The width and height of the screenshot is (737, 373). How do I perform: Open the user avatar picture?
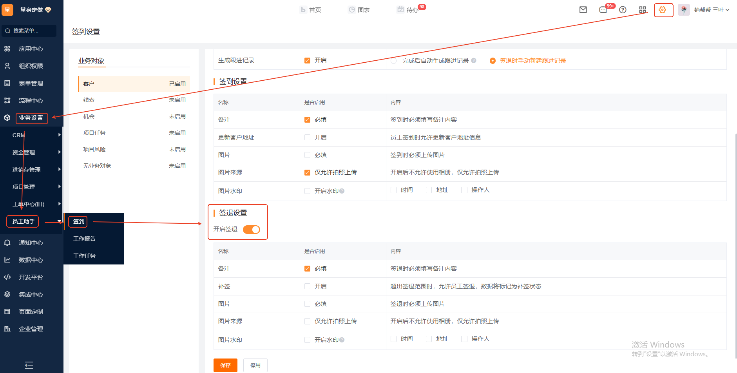684,10
